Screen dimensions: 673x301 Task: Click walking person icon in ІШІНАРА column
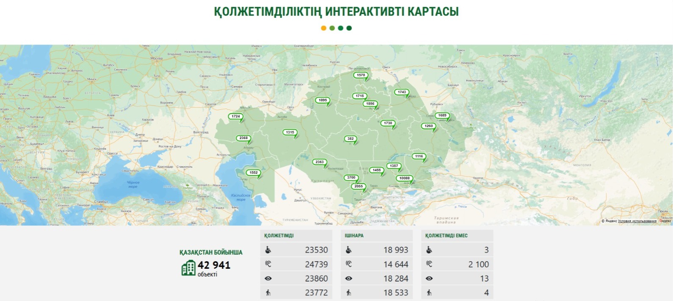click(x=349, y=293)
